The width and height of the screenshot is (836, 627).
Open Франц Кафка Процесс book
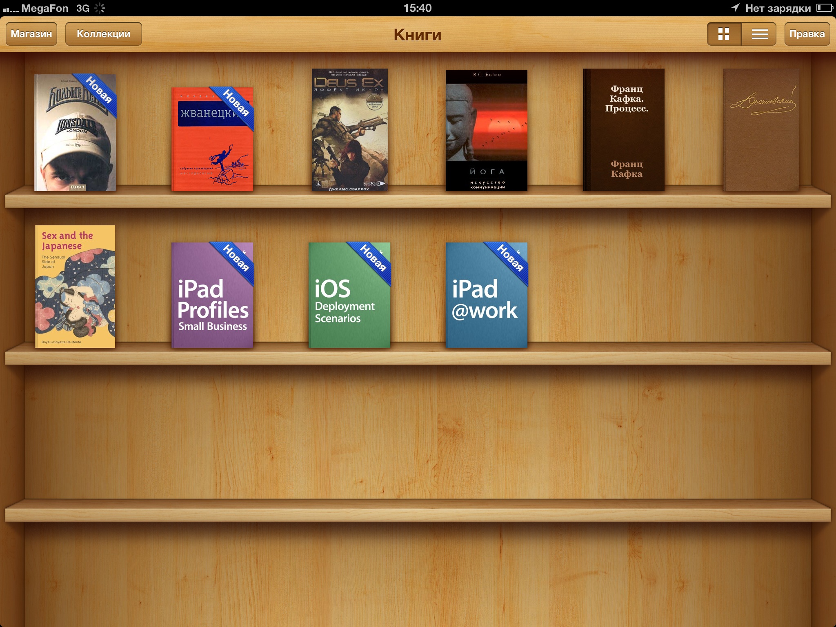tap(624, 130)
